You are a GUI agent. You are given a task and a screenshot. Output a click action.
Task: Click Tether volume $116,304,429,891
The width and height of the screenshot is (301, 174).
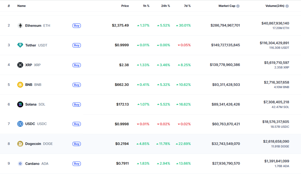[x=274, y=43]
